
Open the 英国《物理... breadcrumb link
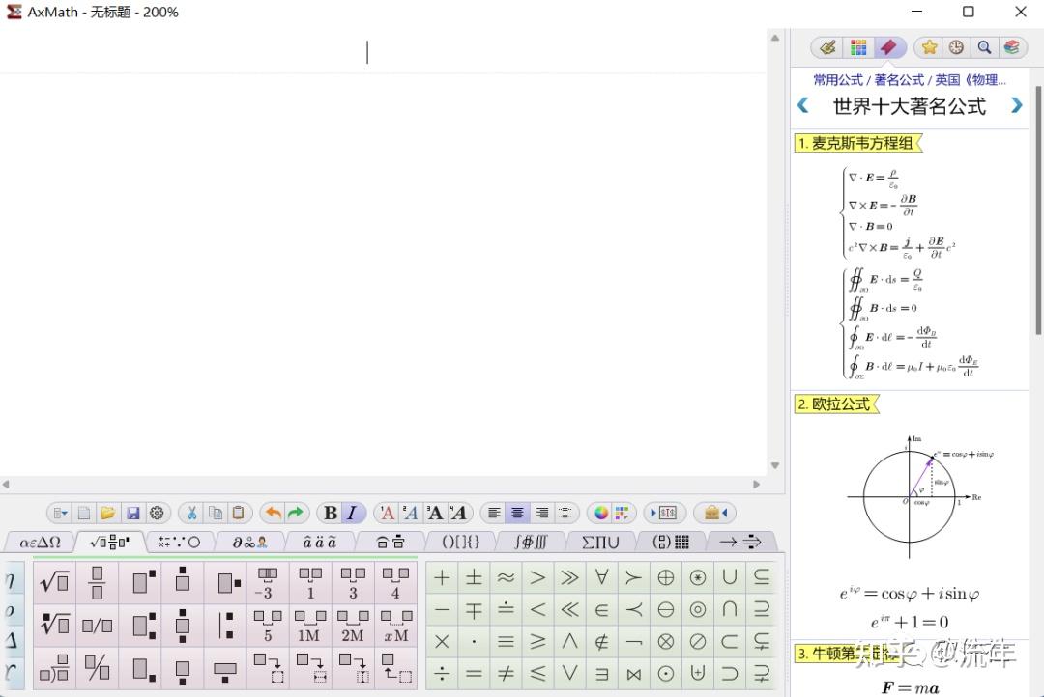point(971,80)
